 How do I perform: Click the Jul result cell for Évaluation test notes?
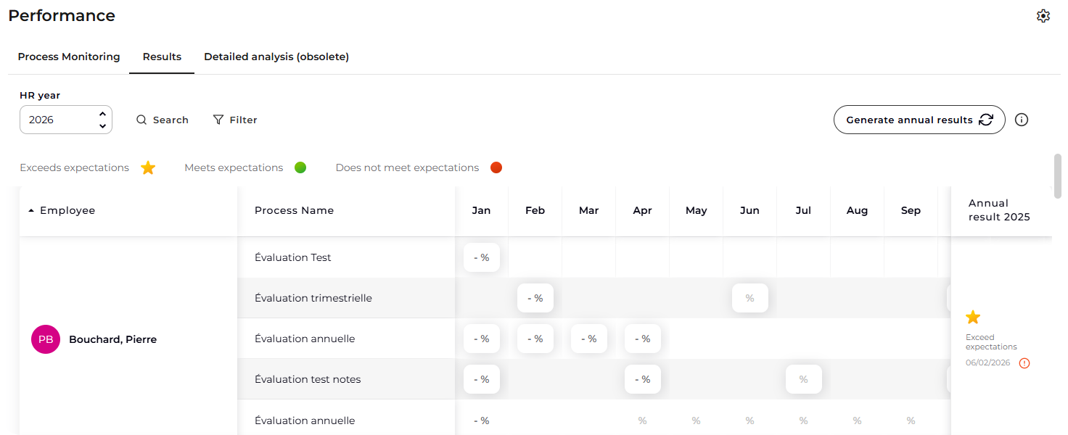(804, 379)
